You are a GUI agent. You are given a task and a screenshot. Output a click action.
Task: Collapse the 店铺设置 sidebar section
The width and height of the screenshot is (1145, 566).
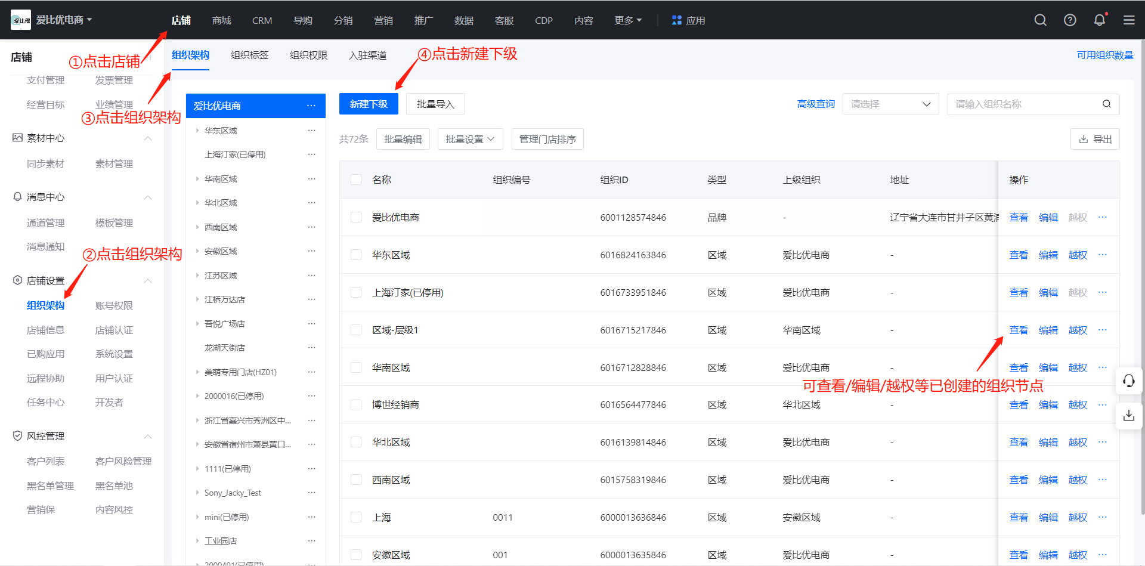148,280
